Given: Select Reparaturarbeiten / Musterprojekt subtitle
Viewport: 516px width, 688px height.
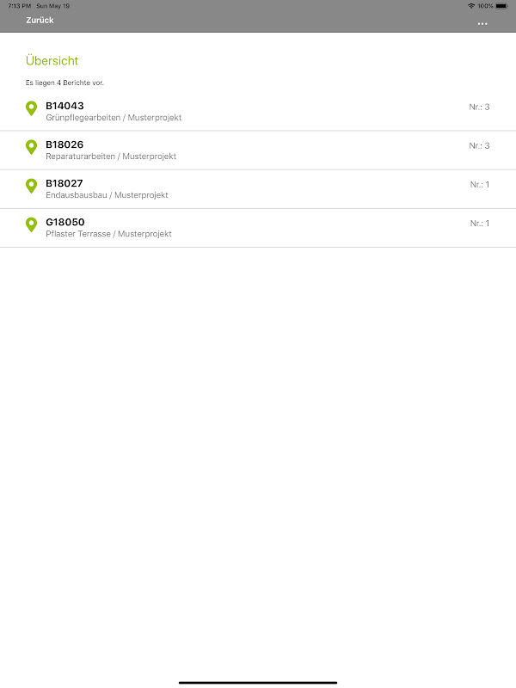Looking at the screenshot, I should pyautogui.click(x=111, y=157).
